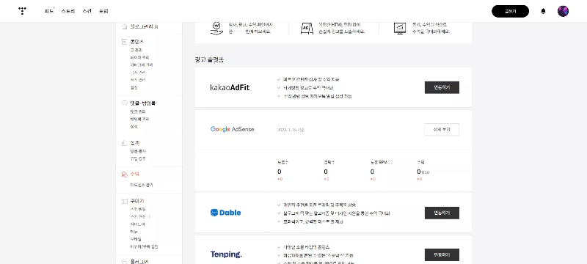Open 방문 통계 in the sidebar
587x264 pixels.
click(138, 151)
